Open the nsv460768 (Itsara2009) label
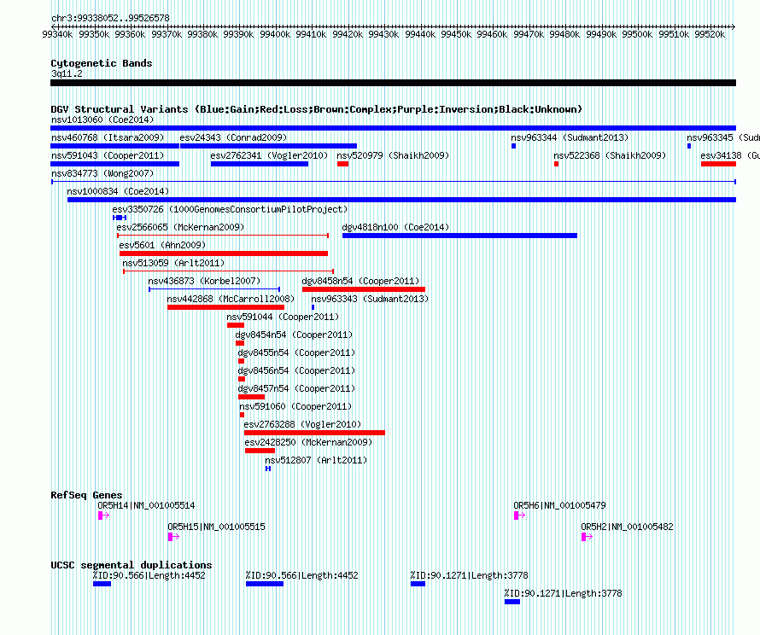Viewport: 760px width, 635px height. [108, 137]
